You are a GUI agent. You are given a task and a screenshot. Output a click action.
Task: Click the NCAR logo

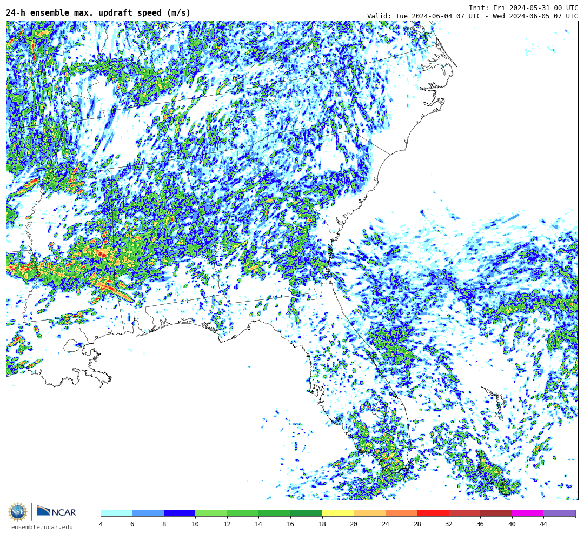coord(56,512)
